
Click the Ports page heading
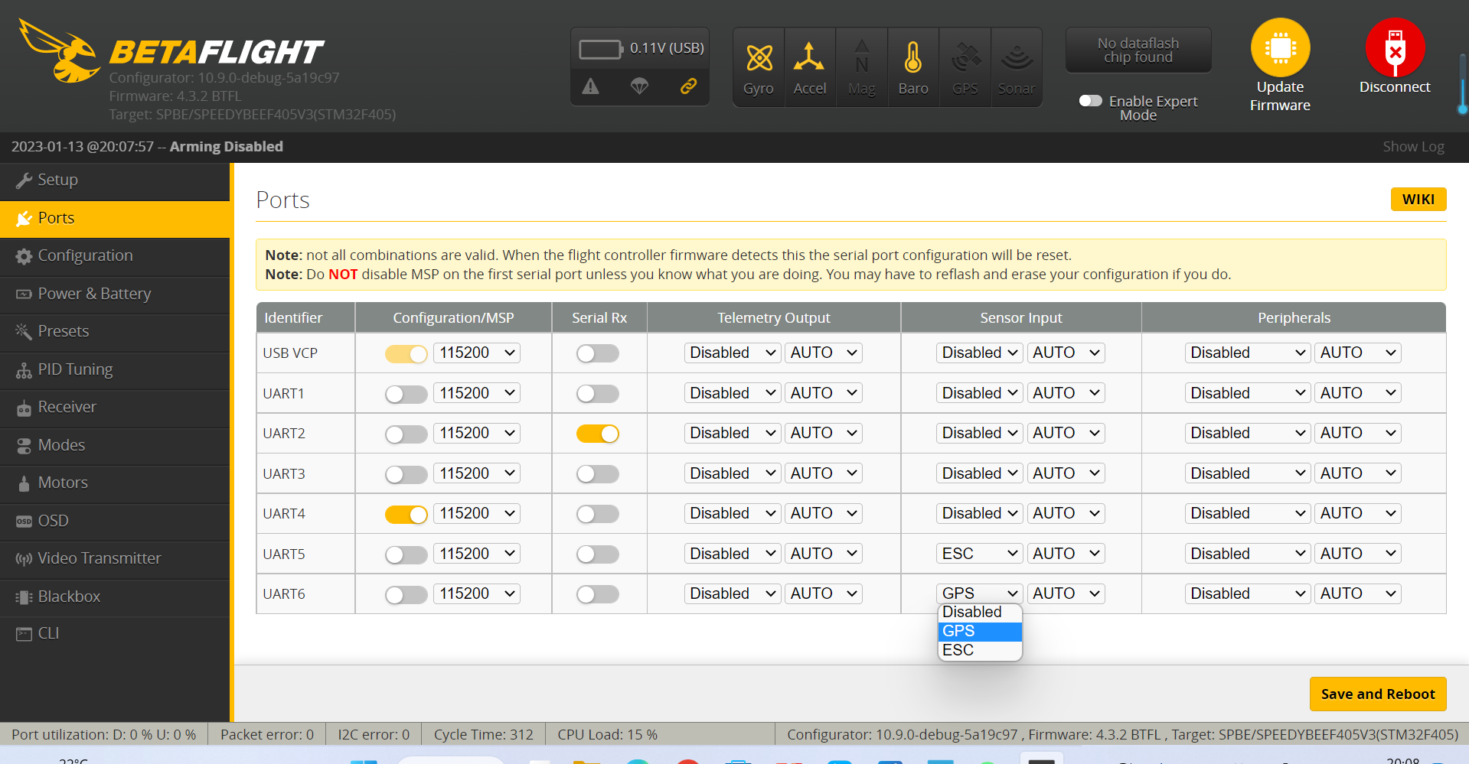[x=282, y=200]
